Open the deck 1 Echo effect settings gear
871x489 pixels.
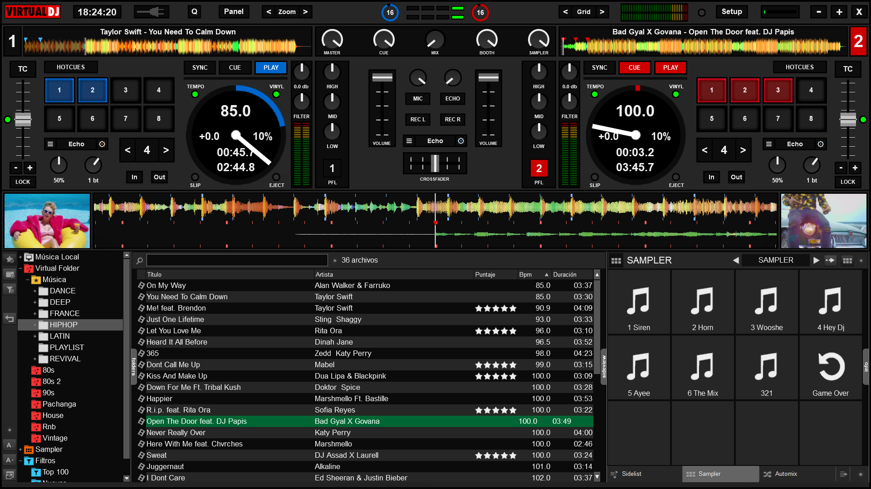pos(102,144)
